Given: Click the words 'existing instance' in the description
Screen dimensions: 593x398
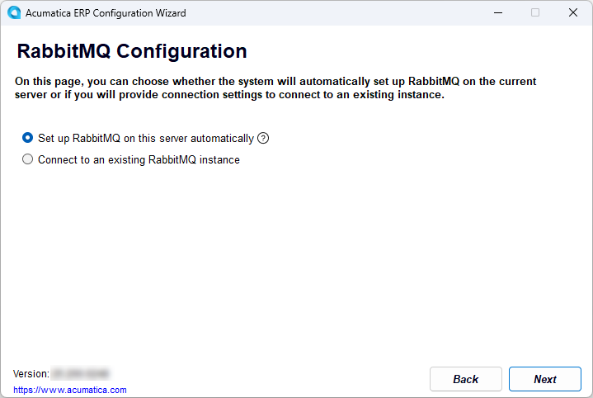Looking at the screenshot, I should pos(398,95).
